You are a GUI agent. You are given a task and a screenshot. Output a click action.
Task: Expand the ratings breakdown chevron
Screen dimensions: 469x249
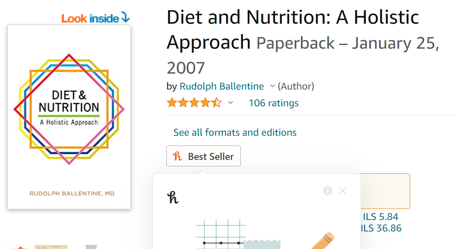click(x=231, y=103)
